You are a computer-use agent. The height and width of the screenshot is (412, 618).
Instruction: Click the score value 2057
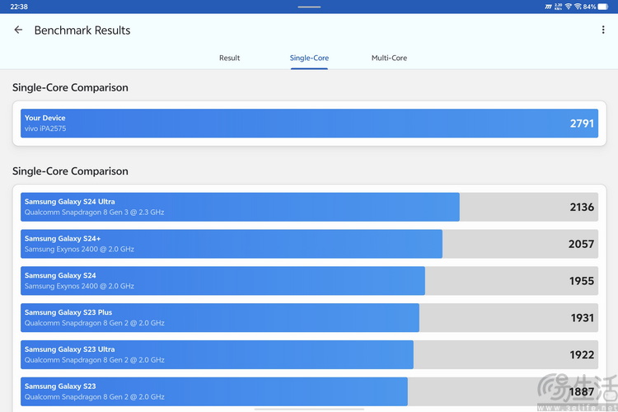click(x=581, y=244)
